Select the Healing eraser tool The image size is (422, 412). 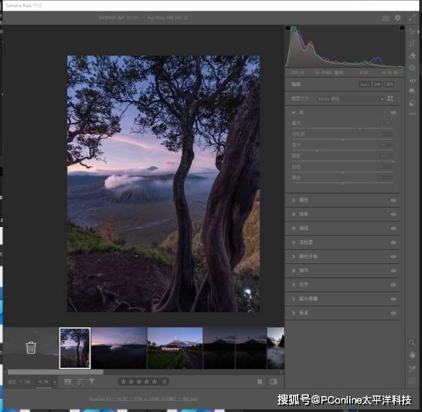click(x=413, y=56)
